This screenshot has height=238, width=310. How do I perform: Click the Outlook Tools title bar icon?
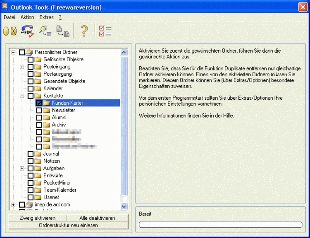5,7
